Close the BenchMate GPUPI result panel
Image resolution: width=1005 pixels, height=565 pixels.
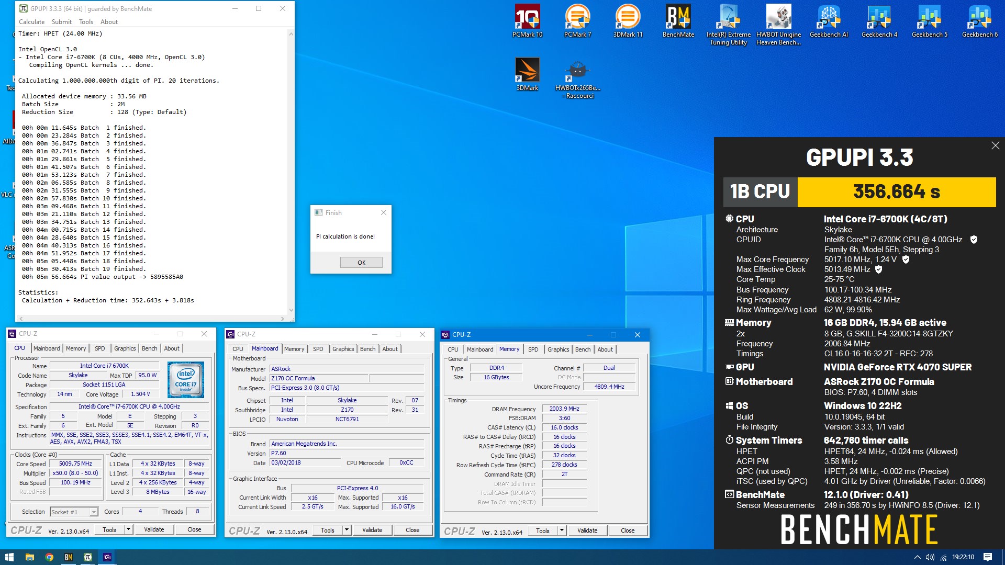pos(995,146)
